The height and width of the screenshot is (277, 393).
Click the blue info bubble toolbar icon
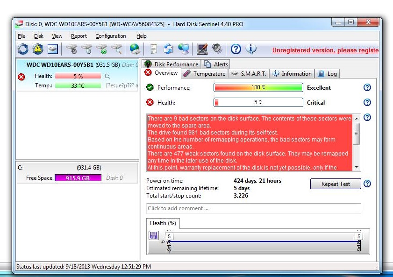[251, 49]
